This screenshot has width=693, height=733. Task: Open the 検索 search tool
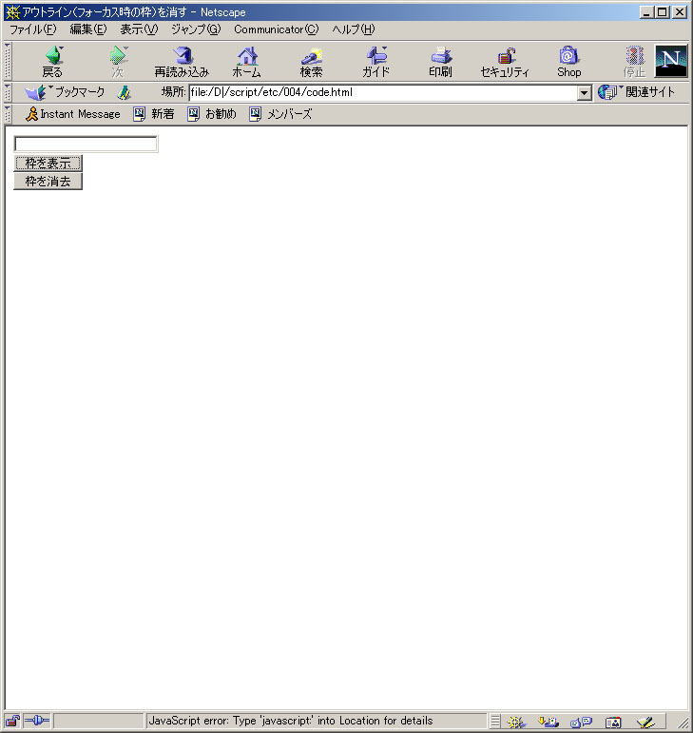pyautogui.click(x=311, y=61)
